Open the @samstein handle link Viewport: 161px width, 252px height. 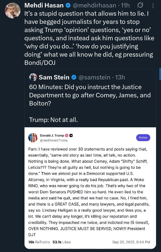tap(94, 77)
